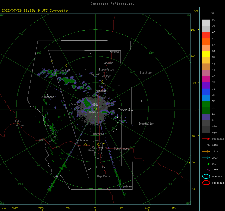Click the yellow 54-51 dBZ swatch
The image size is (225, 211).
[206, 54]
